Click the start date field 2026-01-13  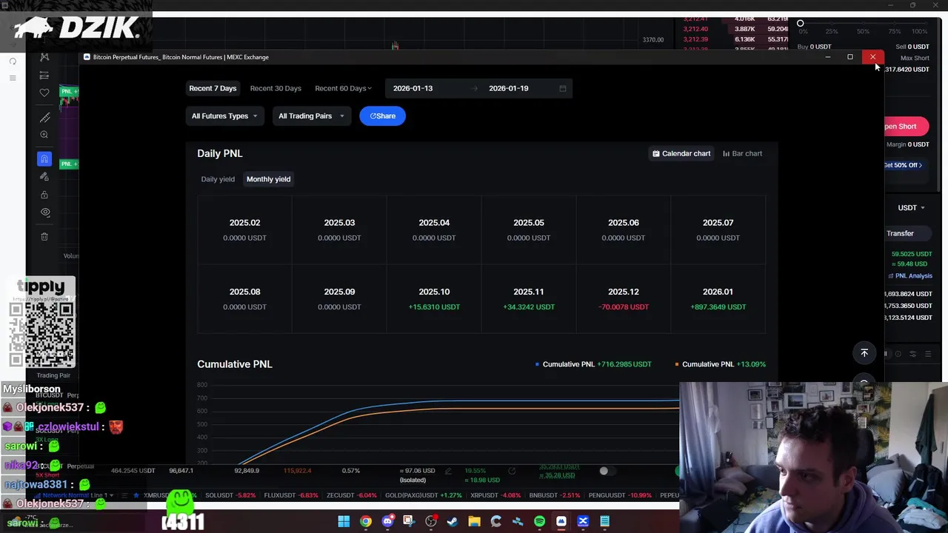click(x=413, y=88)
